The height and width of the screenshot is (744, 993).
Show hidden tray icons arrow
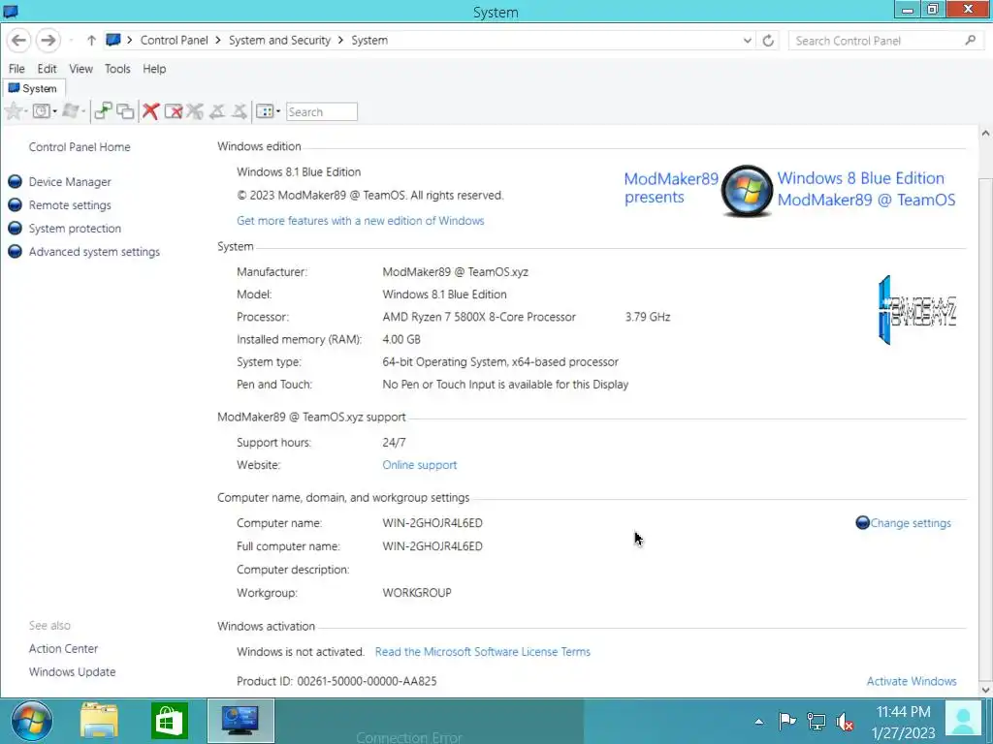point(758,721)
